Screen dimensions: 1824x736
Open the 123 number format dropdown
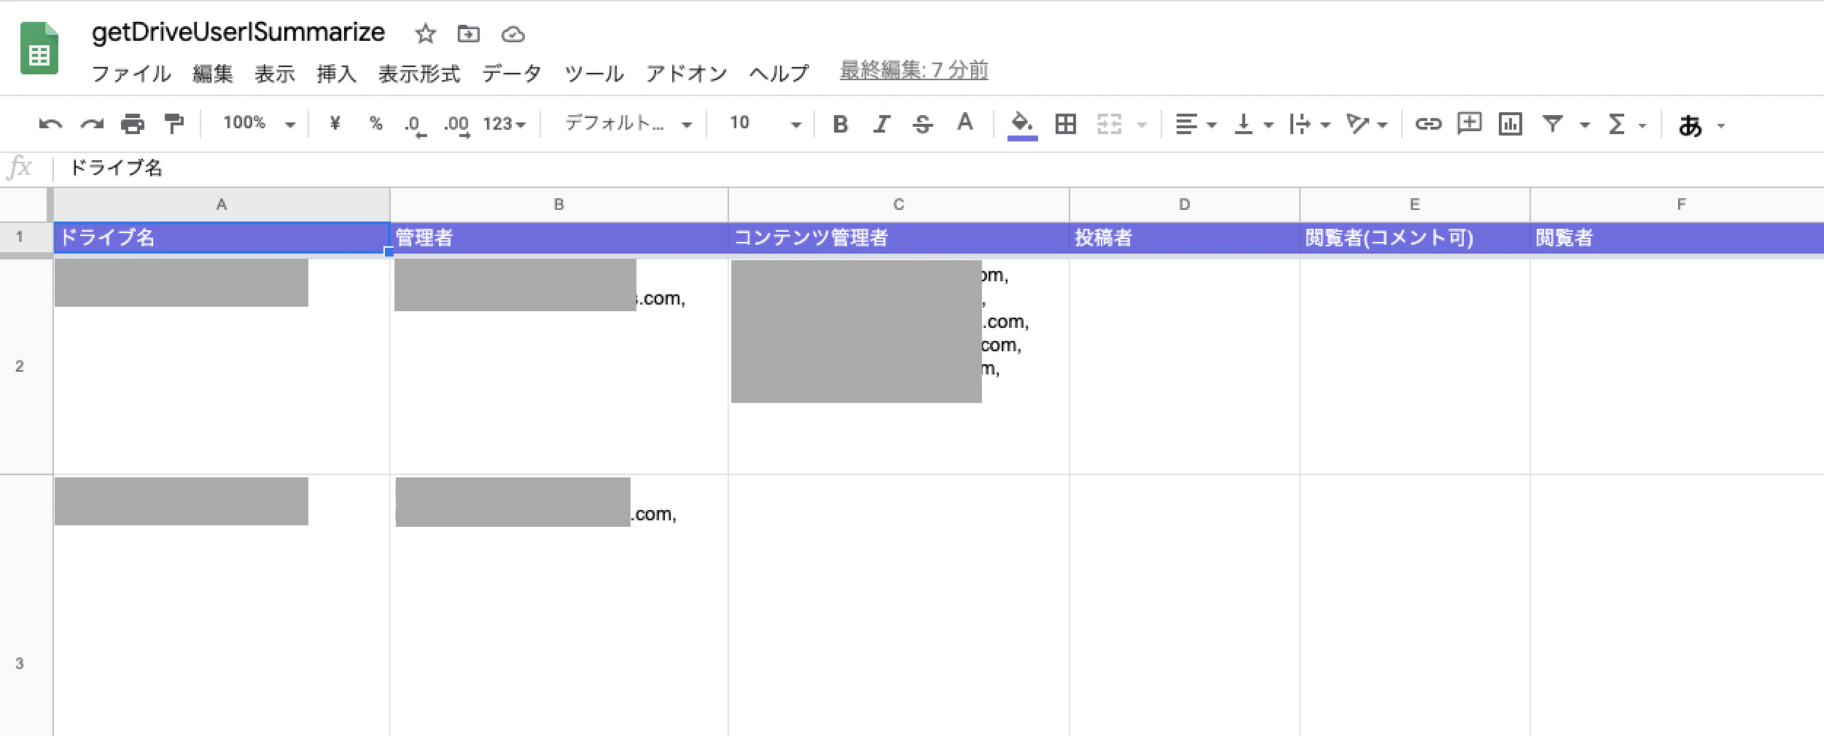click(504, 124)
